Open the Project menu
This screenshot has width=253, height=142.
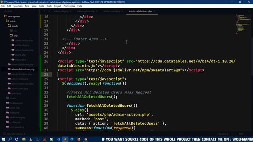coord(58,6)
